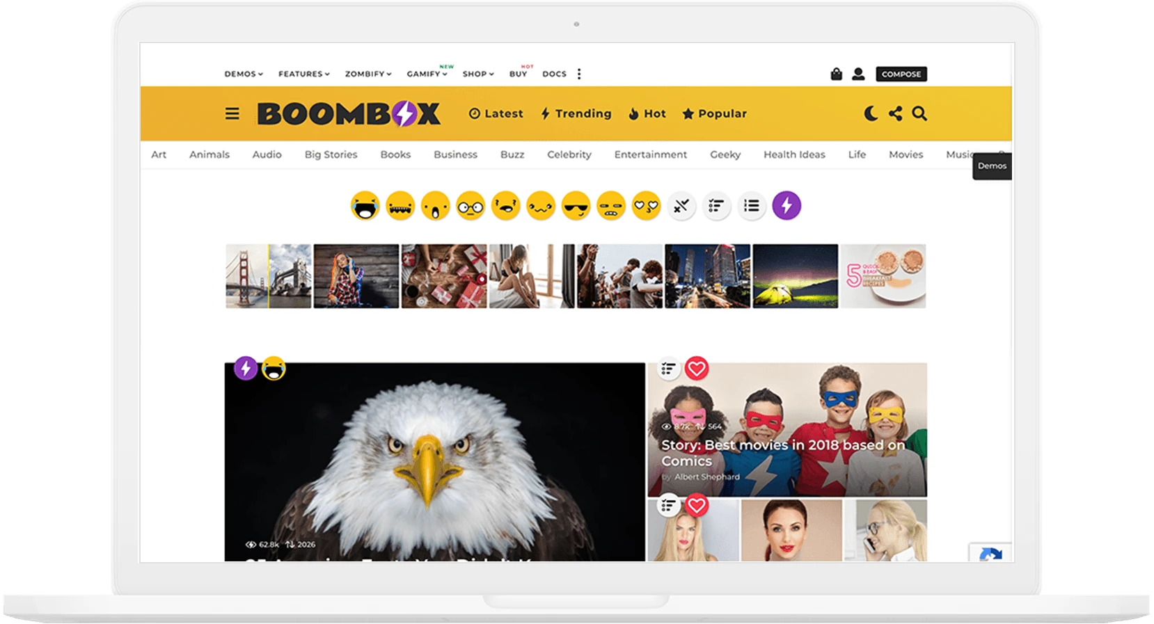
Task: Open the Animals category
Action: 210,154
